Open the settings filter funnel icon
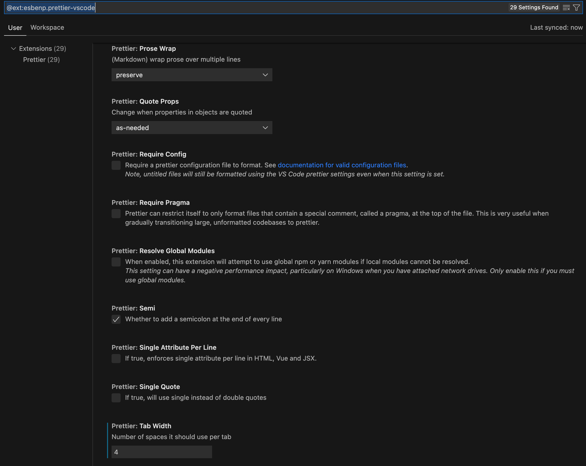The image size is (586, 466). tap(576, 8)
